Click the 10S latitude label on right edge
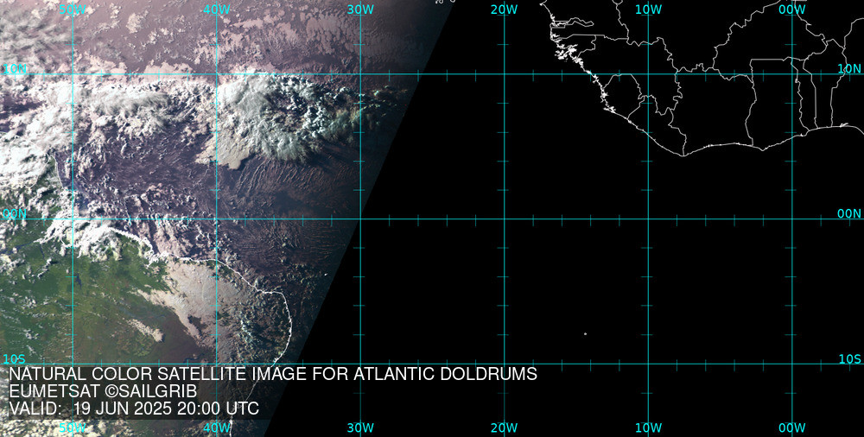Image resolution: width=864 pixels, height=437 pixels. click(x=849, y=359)
